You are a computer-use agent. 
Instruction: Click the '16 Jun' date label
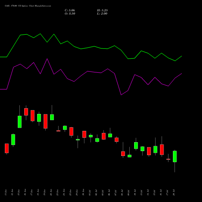(25, 192)
